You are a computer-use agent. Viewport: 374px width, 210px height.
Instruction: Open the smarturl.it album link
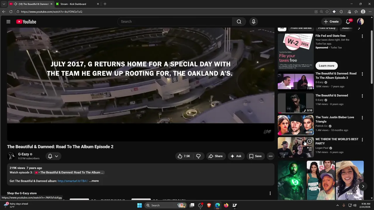[73, 181]
